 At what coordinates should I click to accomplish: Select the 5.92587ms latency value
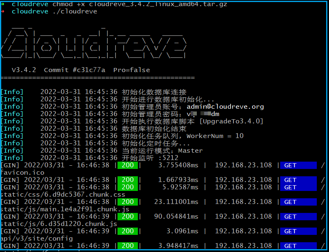click(180, 187)
